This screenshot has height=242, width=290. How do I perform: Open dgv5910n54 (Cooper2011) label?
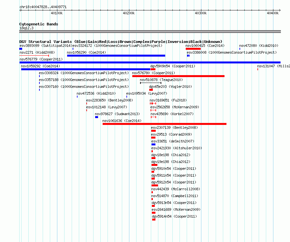(174, 168)
